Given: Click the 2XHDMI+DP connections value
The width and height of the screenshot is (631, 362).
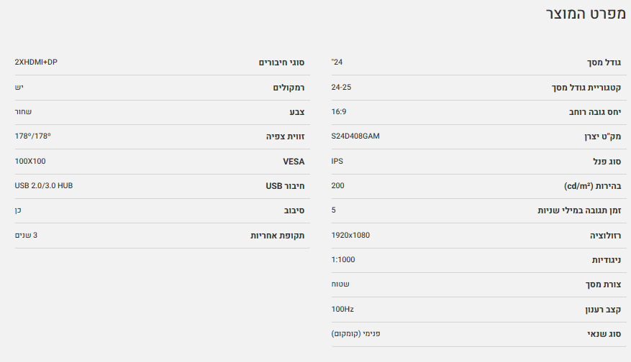Looking at the screenshot, I should pyautogui.click(x=36, y=62).
